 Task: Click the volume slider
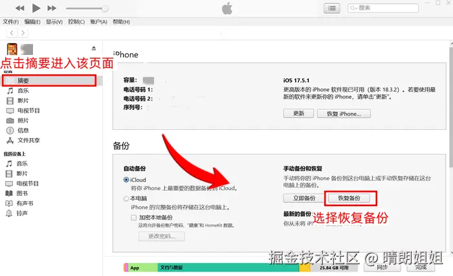click(87, 8)
